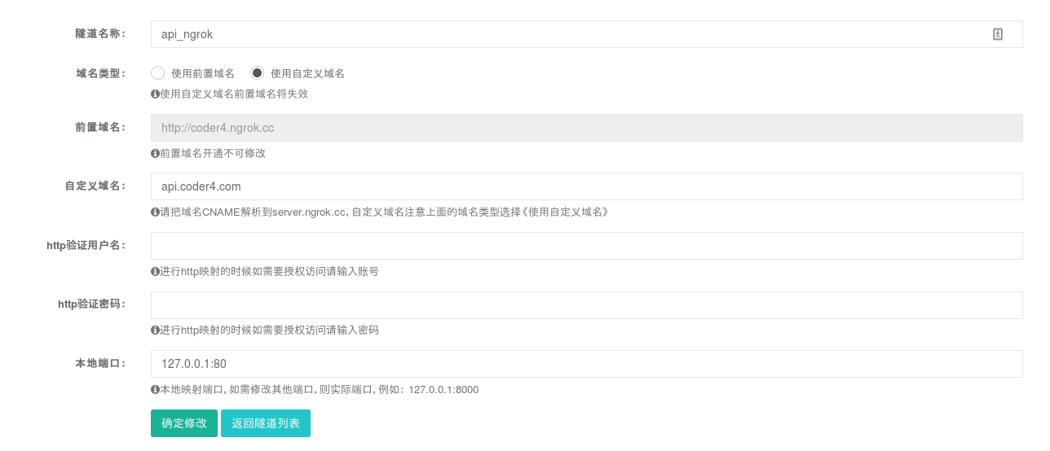Screen dimensions: 1050x451
Task: Click info icon beside '使用自定义域名前置域名将失效' hint
Action: 155,94
